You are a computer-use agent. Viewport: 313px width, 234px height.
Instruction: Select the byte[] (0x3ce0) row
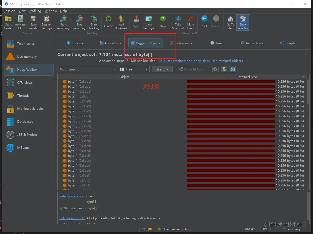point(182,101)
